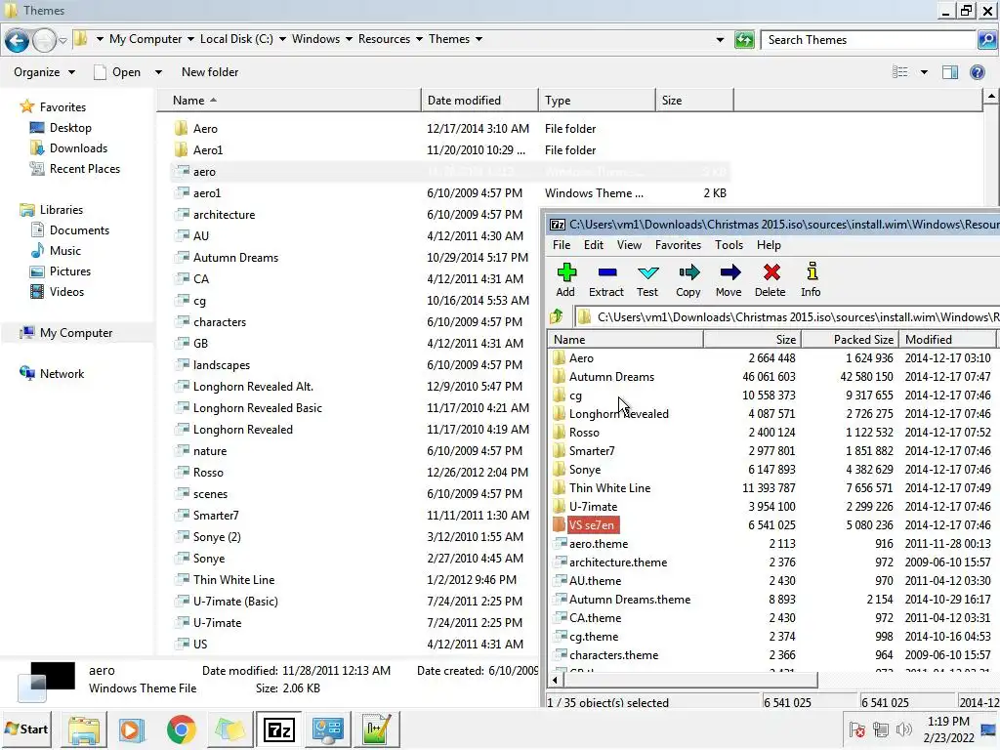
Task: Click the Explorer scroll up arrow
Action: click(x=991, y=97)
